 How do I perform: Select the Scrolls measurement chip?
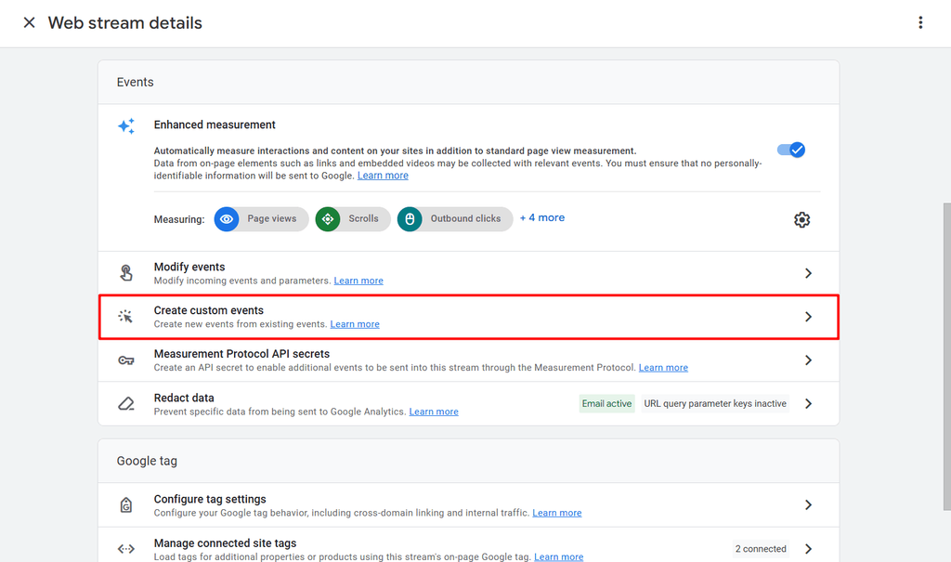(x=353, y=219)
